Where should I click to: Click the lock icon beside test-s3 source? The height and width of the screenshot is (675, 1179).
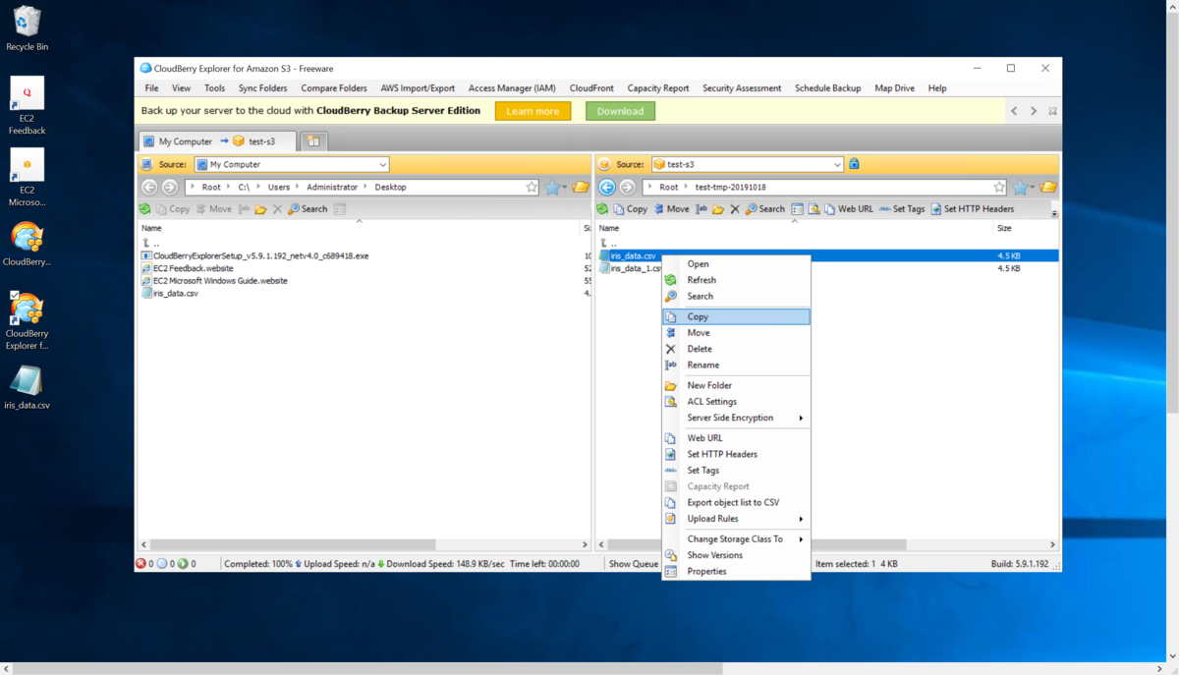pos(854,164)
